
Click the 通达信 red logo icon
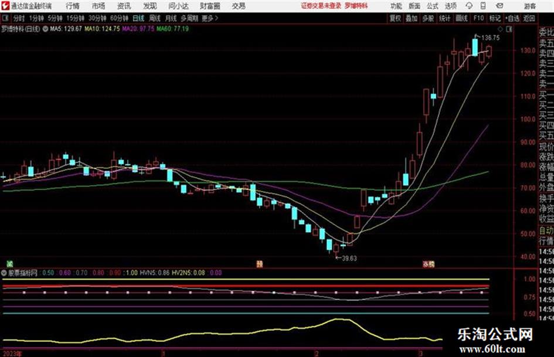(x=5, y=6)
